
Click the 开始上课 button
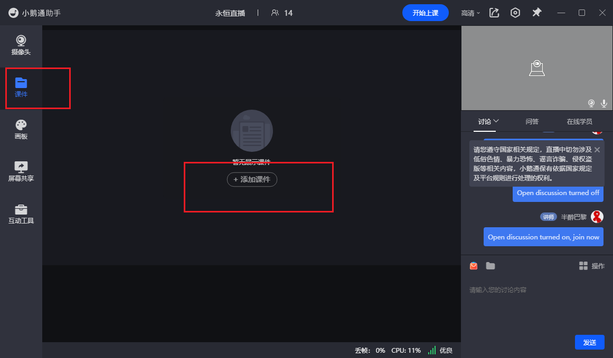pyautogui.click(x=425, y=13)
